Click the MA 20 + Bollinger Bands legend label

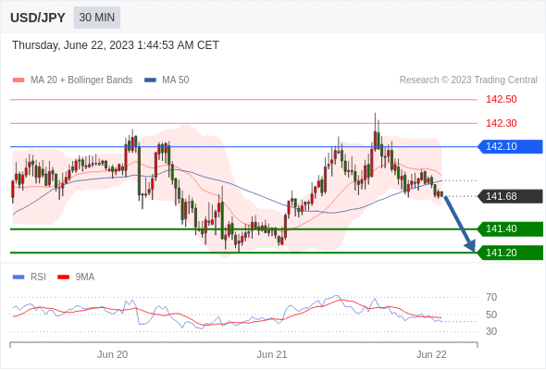point(81,80)
